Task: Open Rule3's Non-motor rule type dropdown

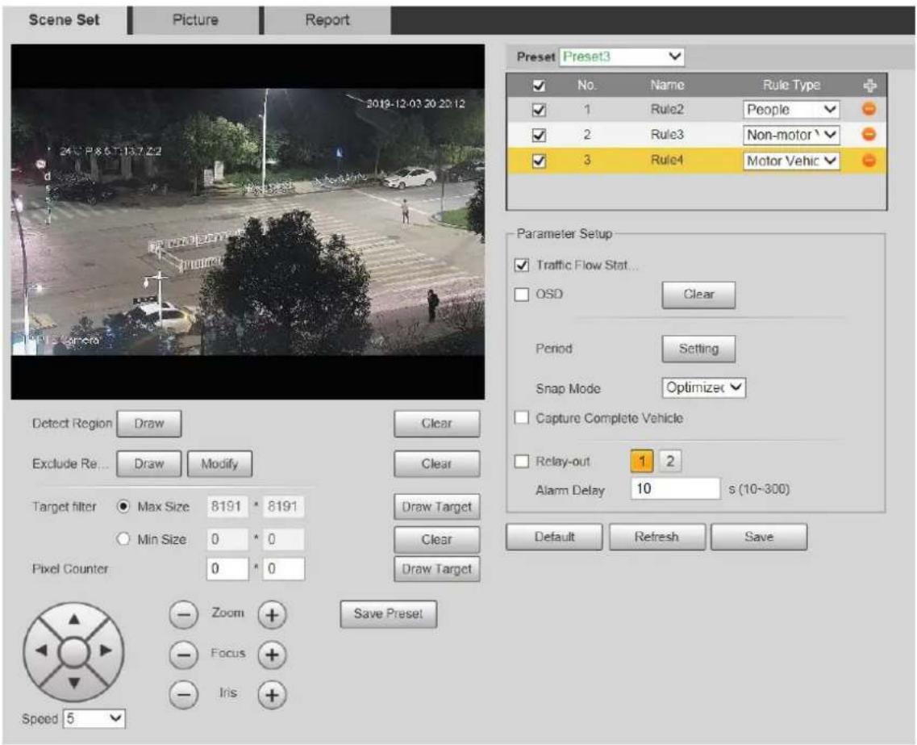Action: click(791, 135)
